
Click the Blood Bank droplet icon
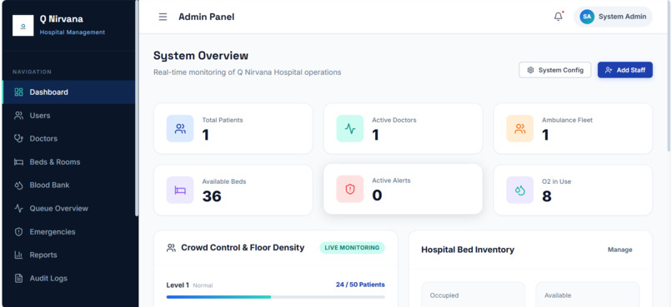tap(18, 186)
